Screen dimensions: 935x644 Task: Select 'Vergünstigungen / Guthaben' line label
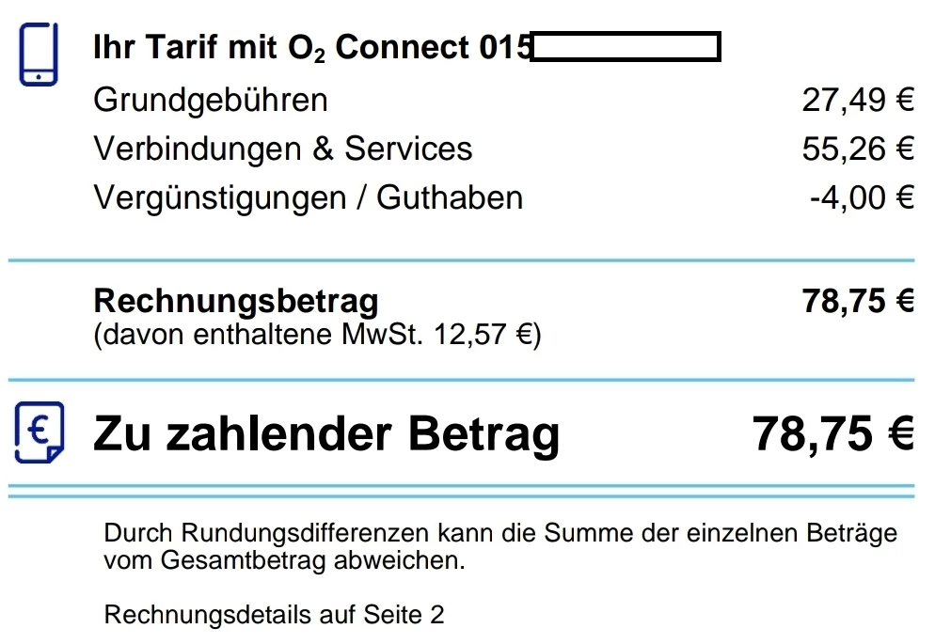click(x=309, y=197)
